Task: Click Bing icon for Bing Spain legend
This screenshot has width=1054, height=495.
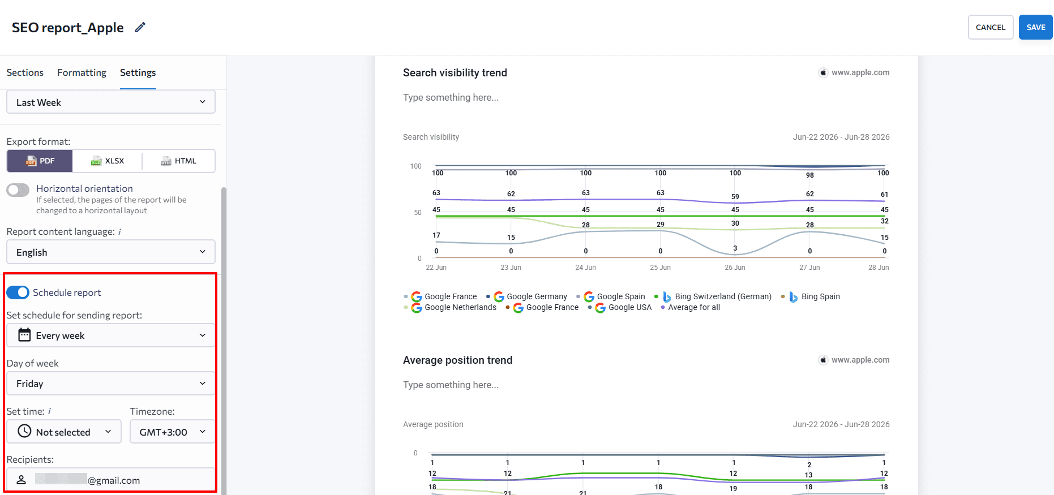Action: (x=794, y=296)
